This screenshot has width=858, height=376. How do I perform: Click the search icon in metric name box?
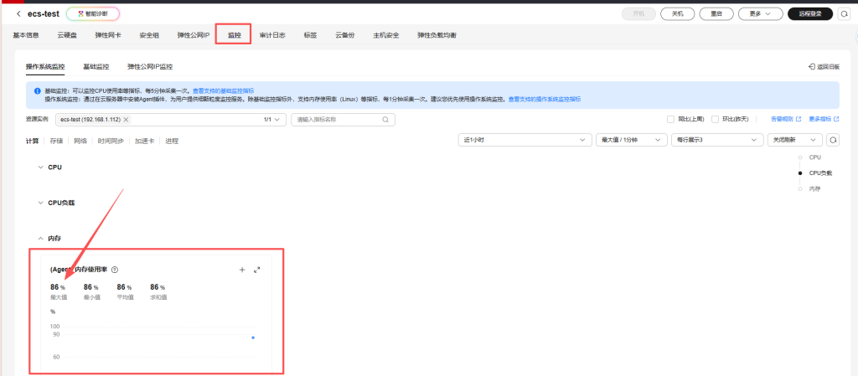[x=385, y=120]
